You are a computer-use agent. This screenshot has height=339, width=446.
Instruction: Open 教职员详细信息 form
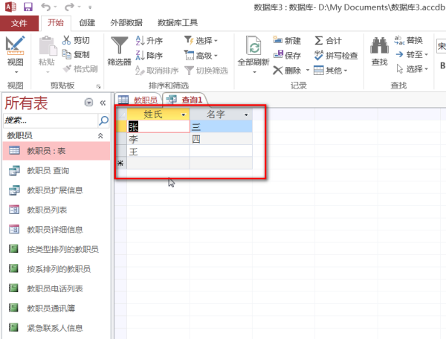coord(56,230)
